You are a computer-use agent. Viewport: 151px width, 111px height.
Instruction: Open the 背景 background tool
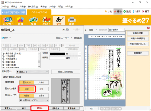click(x=21, y=21)
